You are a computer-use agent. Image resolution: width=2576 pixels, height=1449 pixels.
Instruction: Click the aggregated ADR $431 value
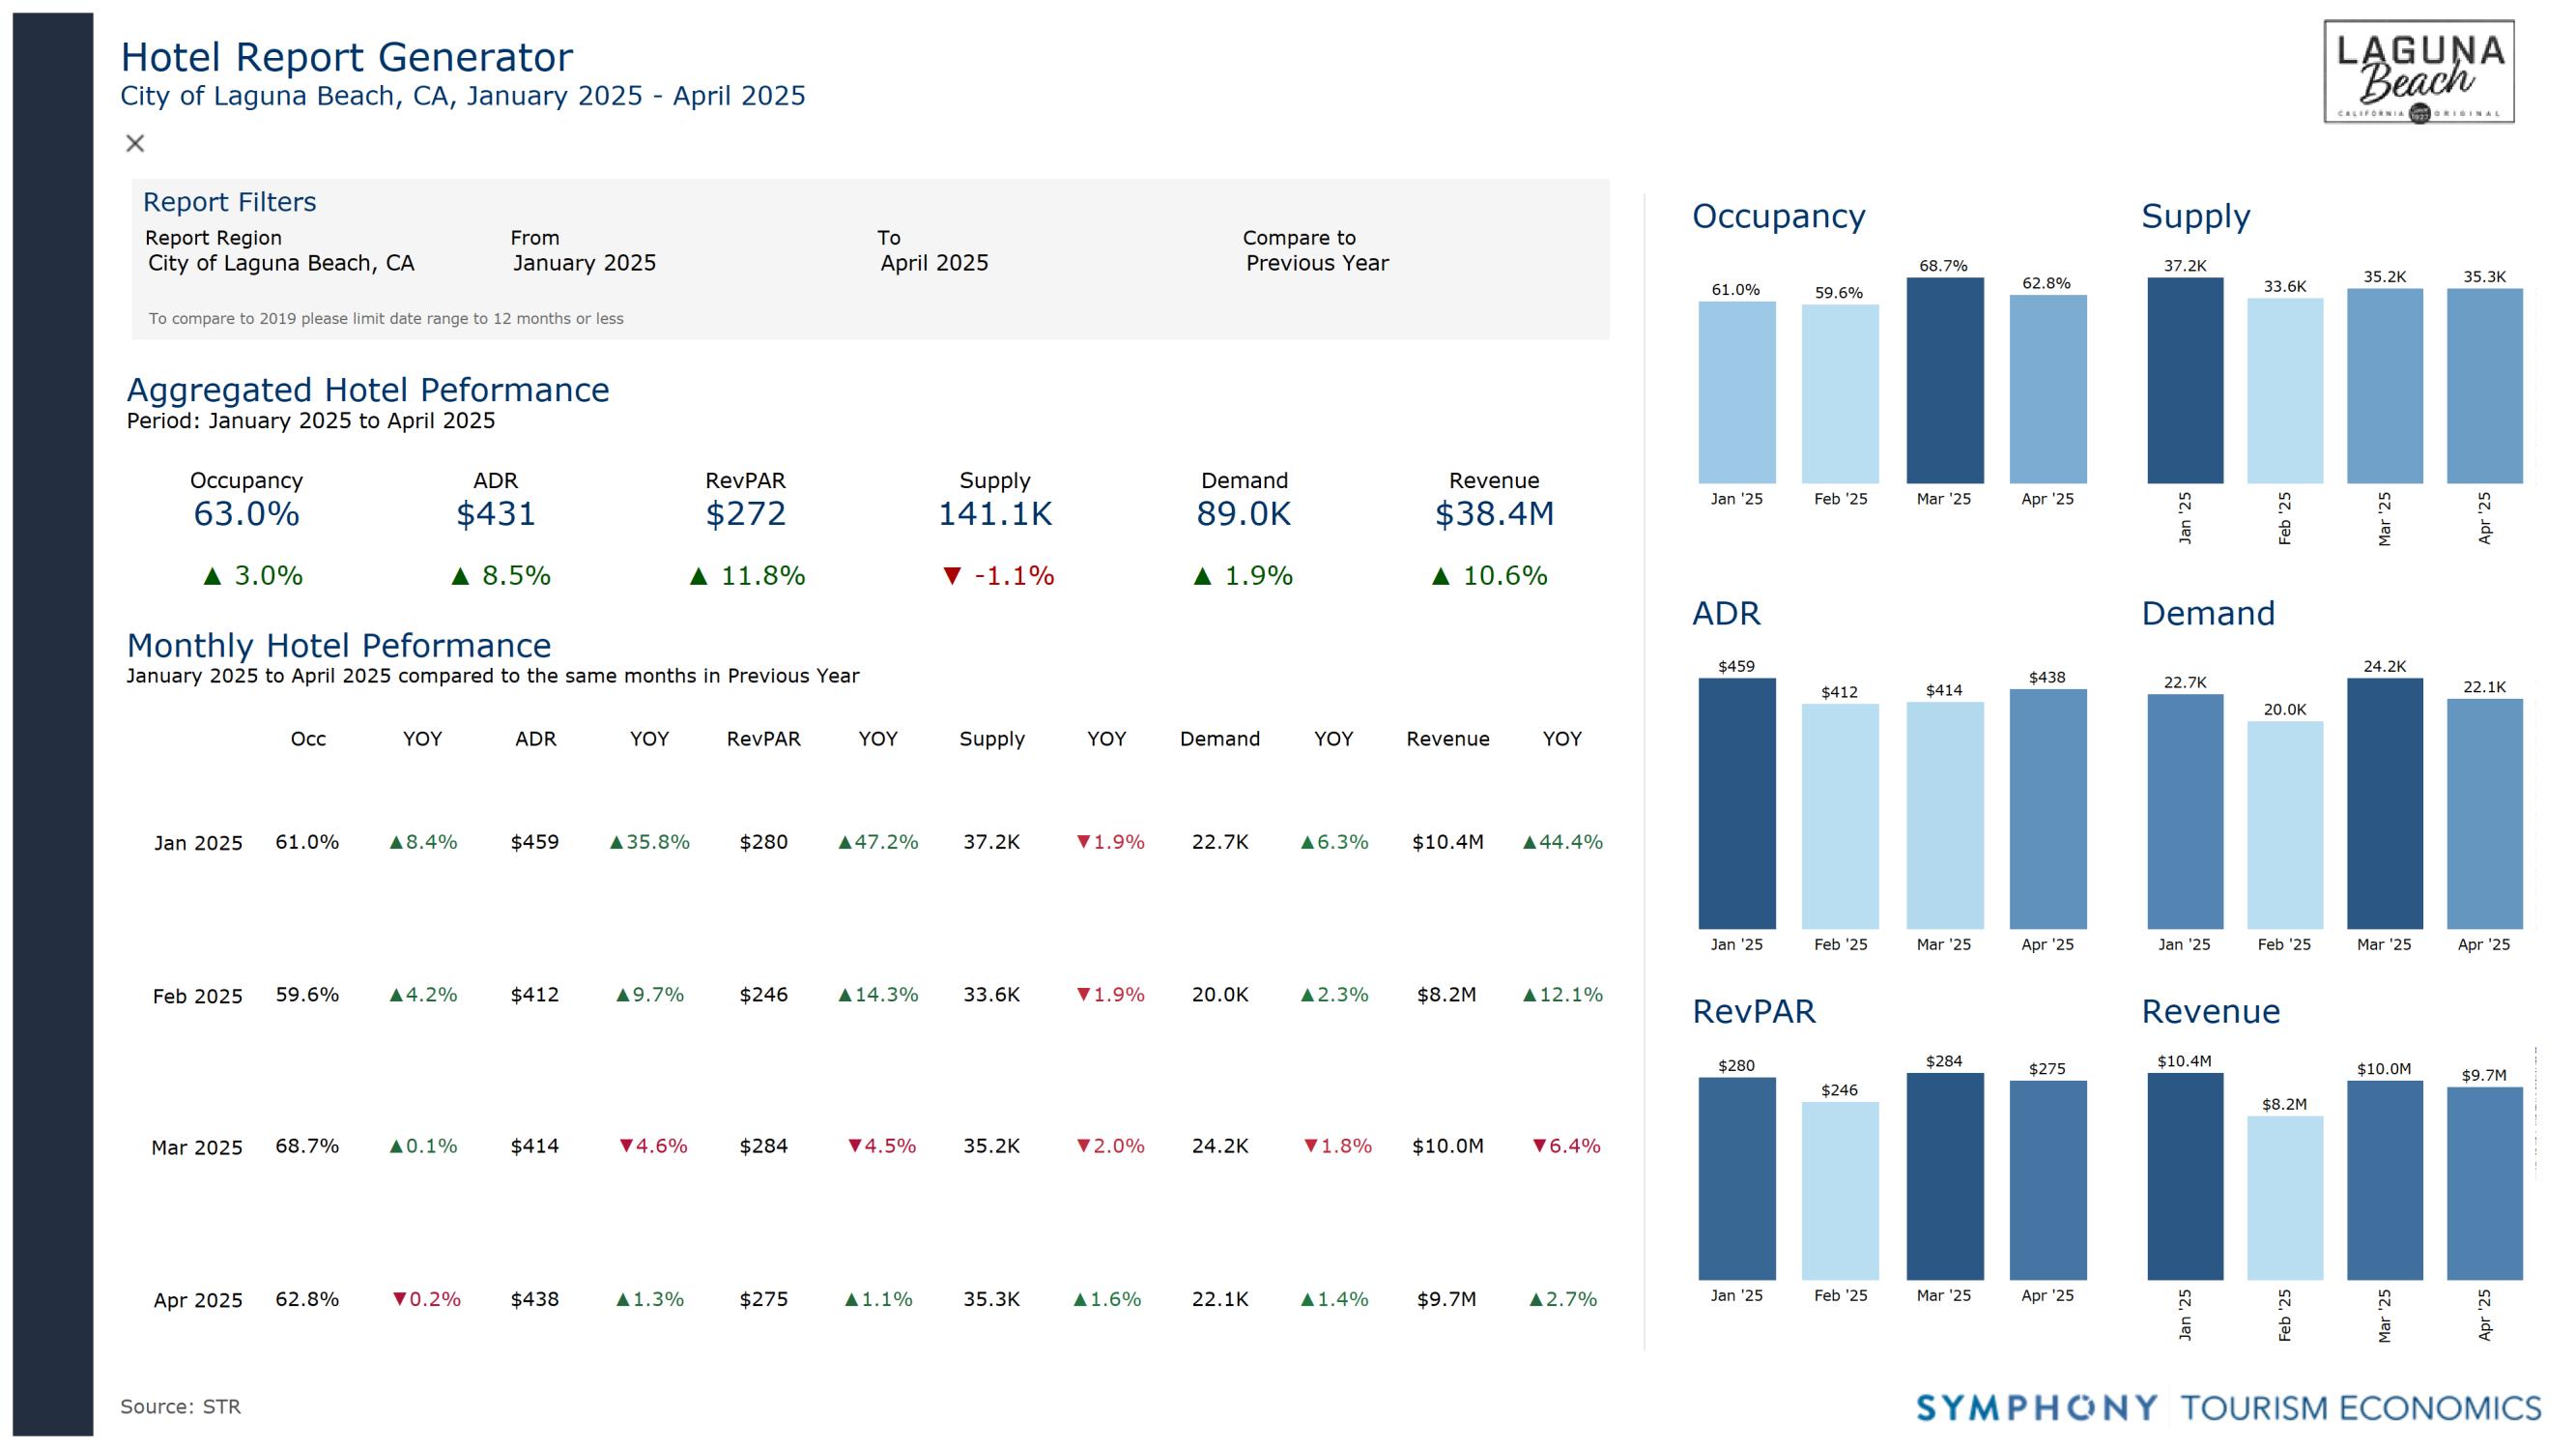click(495, 514)
